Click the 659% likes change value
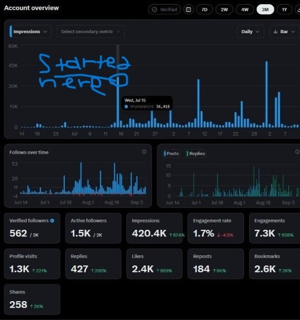Image resolution: width=300 pixels, height=320 pixels. (164, 271)
